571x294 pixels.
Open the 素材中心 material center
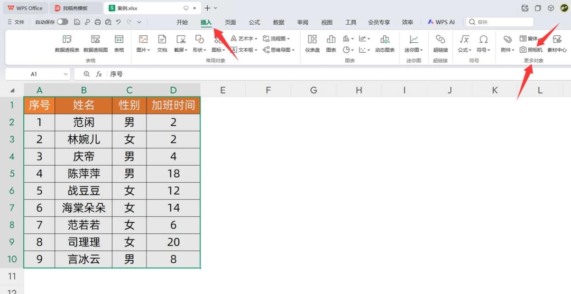point(557,44)
